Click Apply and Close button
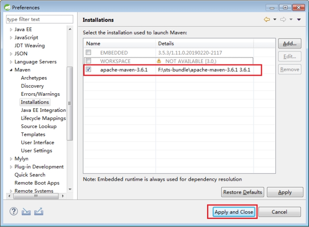309x227 pixels. point(234,212)
